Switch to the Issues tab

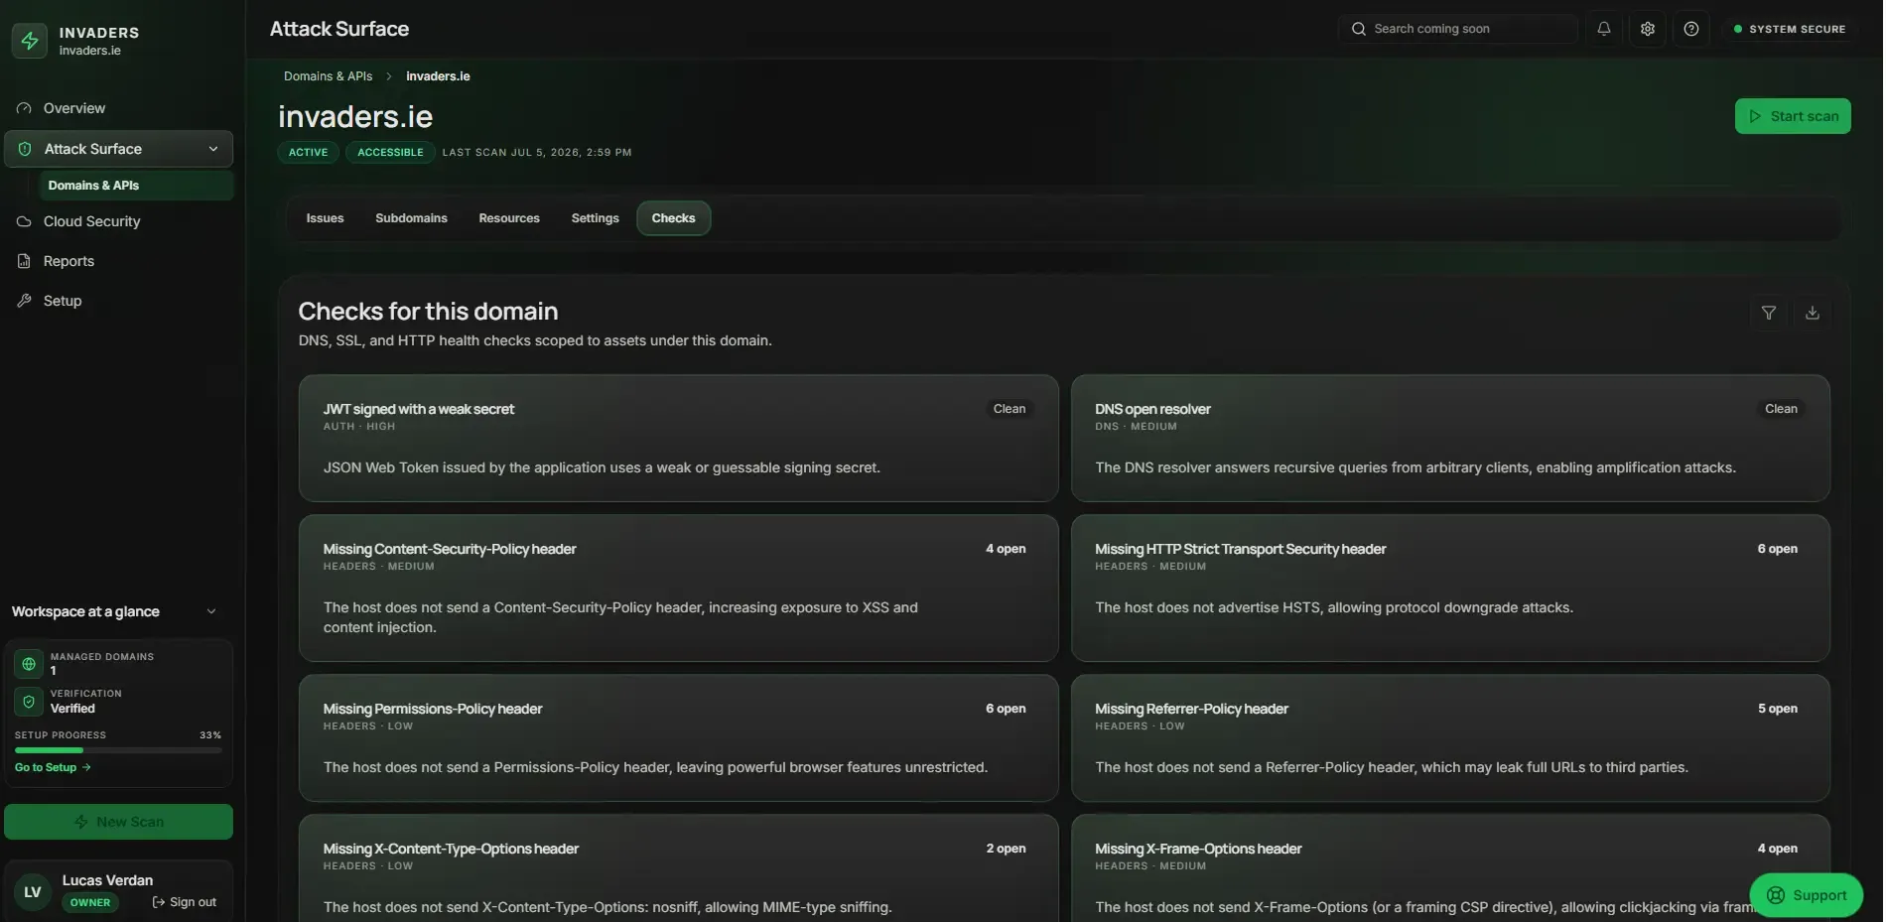tap(326, 218)
